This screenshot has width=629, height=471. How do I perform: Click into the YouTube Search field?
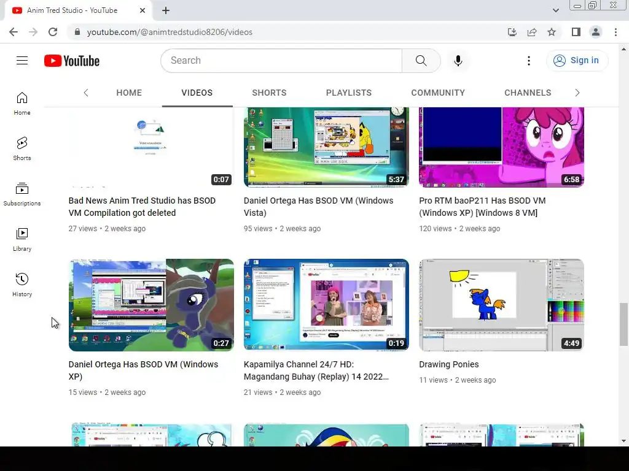click(281, 61)
